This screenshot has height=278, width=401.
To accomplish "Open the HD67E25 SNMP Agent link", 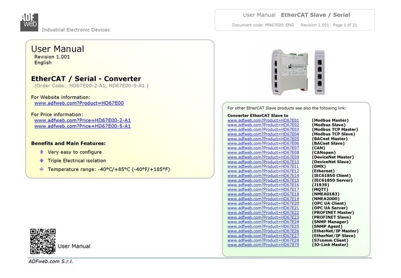I will [263, 226].
